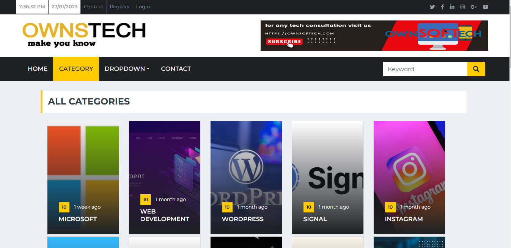Click the Contact link in top bar

point(93,7)
